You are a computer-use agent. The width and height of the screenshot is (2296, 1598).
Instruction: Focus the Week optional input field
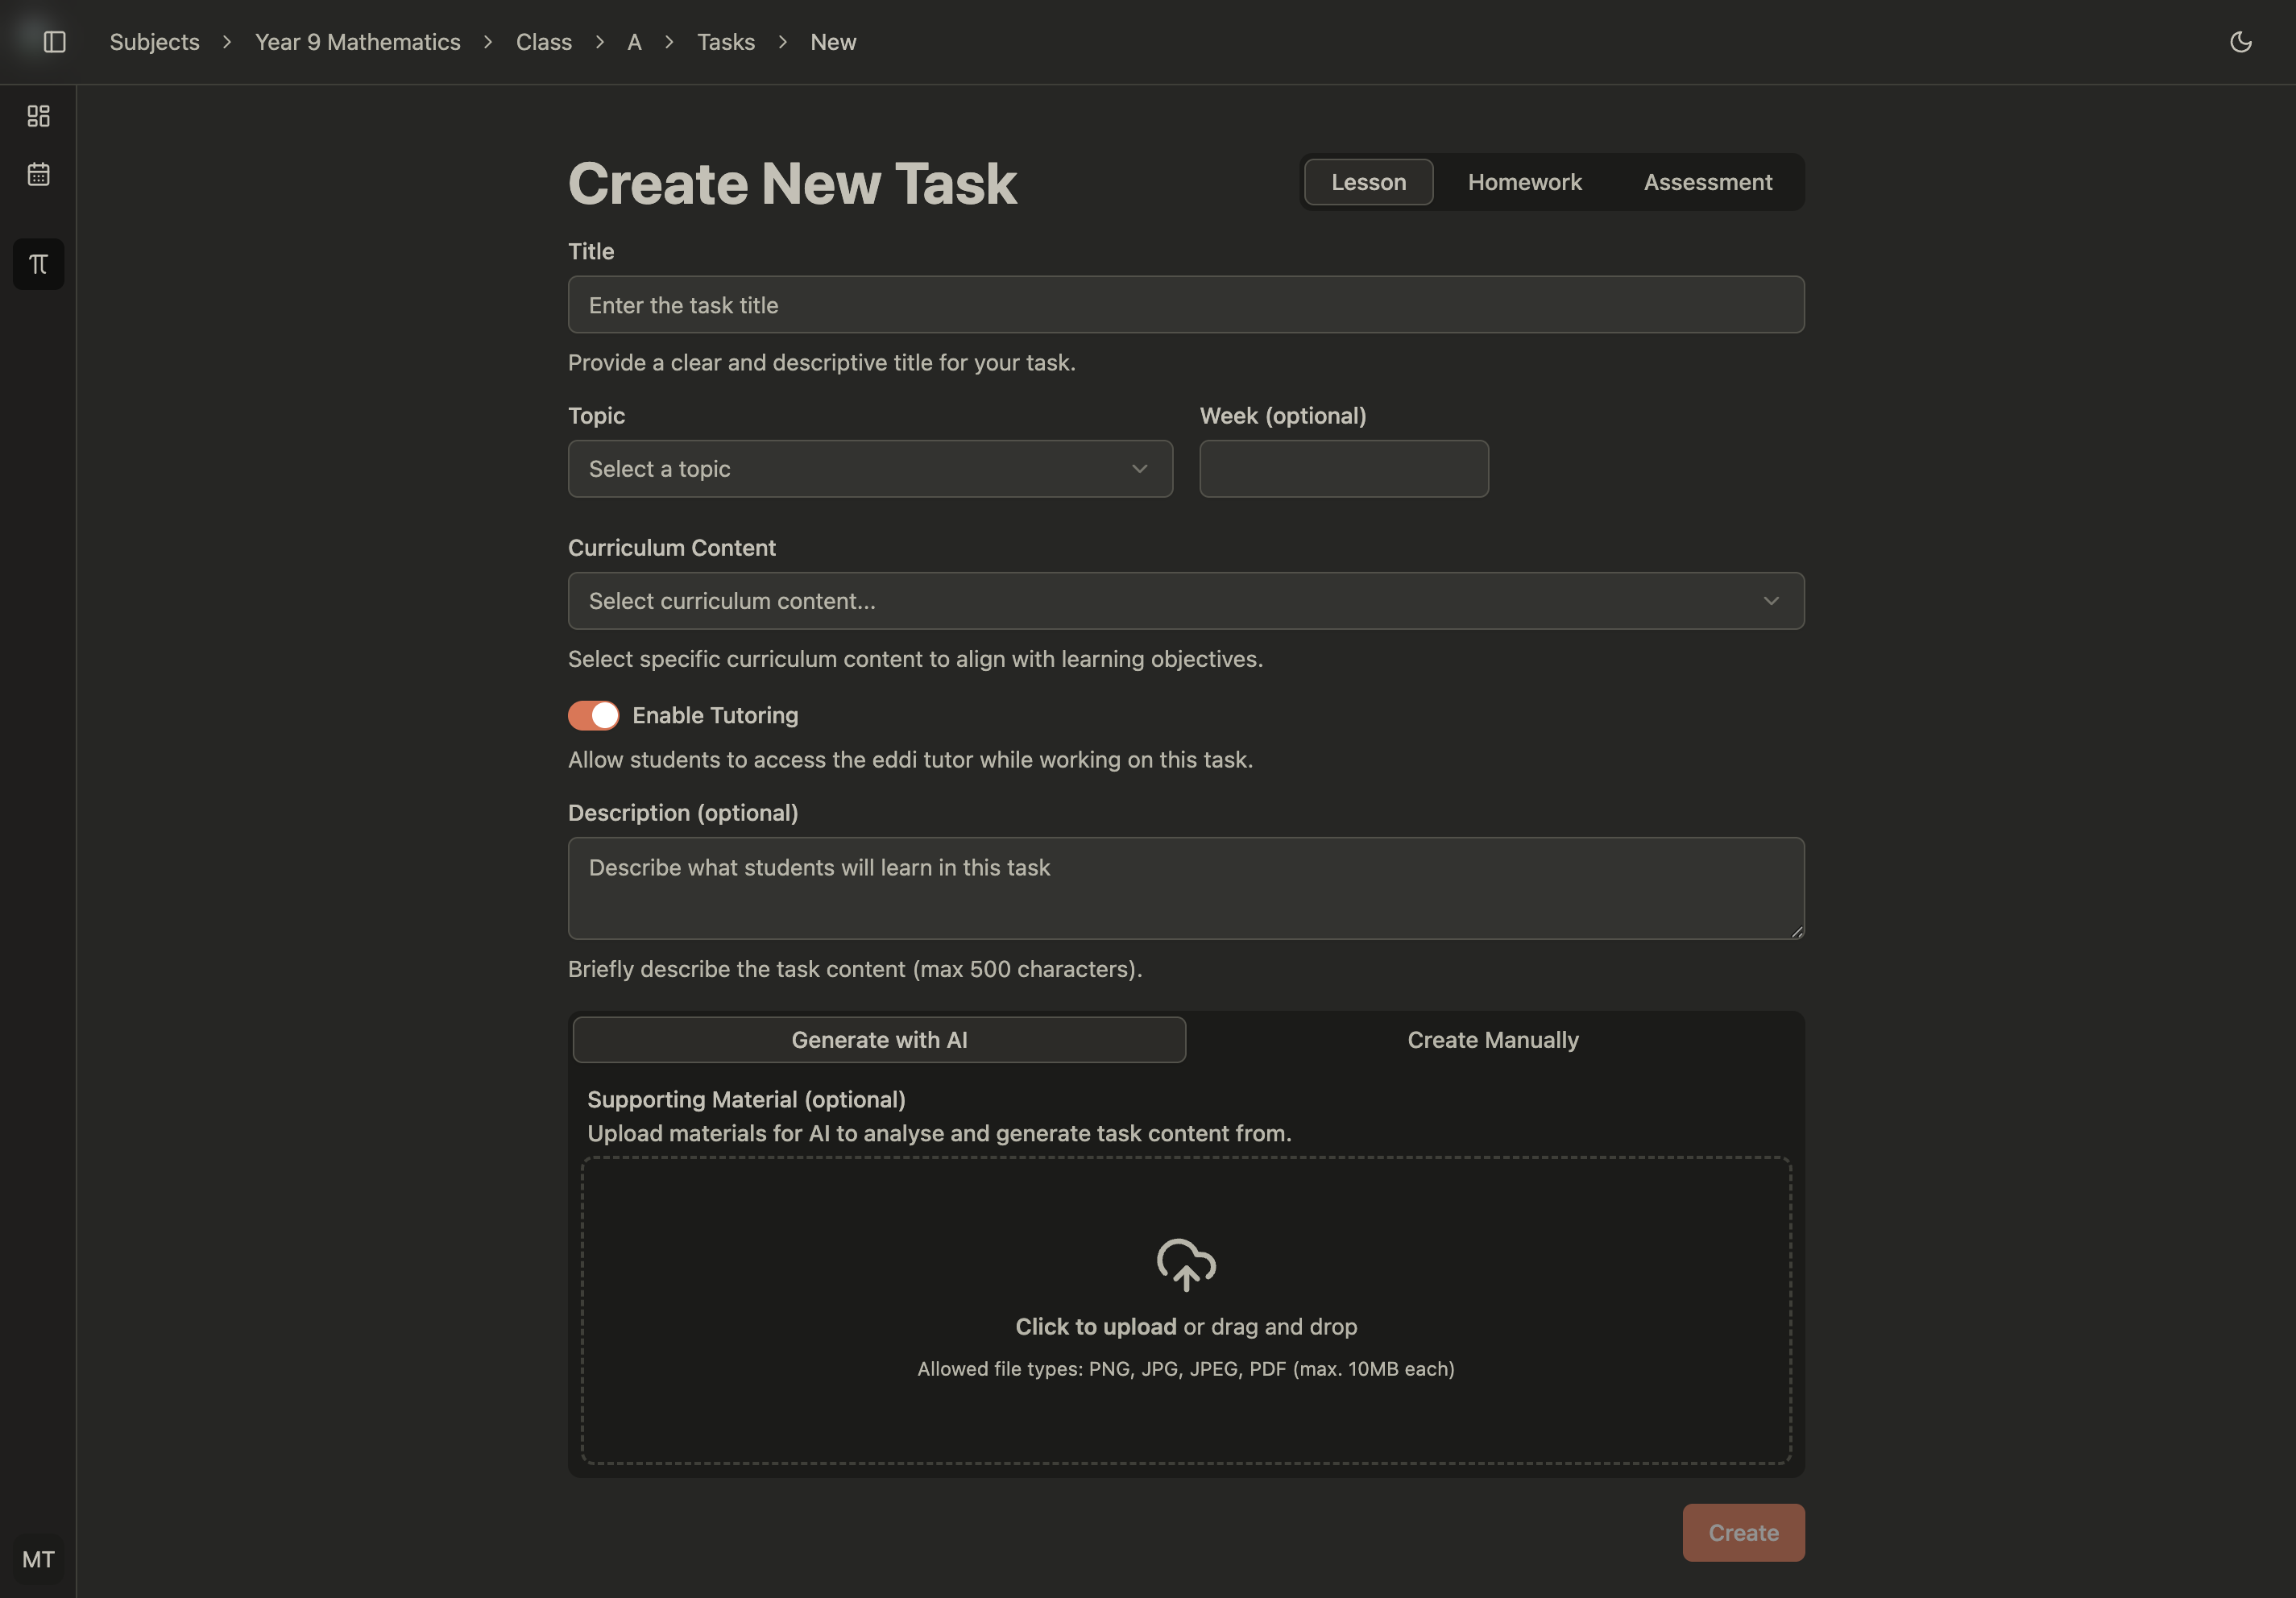click(x=1343, y=469)
